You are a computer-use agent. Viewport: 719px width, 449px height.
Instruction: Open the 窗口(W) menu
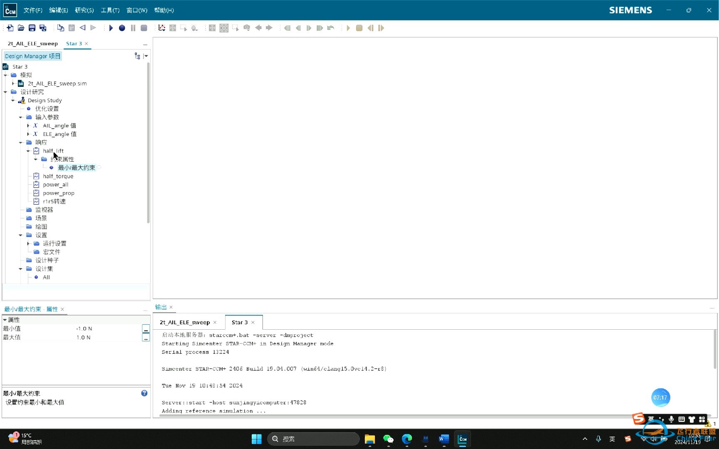(137, 10)
